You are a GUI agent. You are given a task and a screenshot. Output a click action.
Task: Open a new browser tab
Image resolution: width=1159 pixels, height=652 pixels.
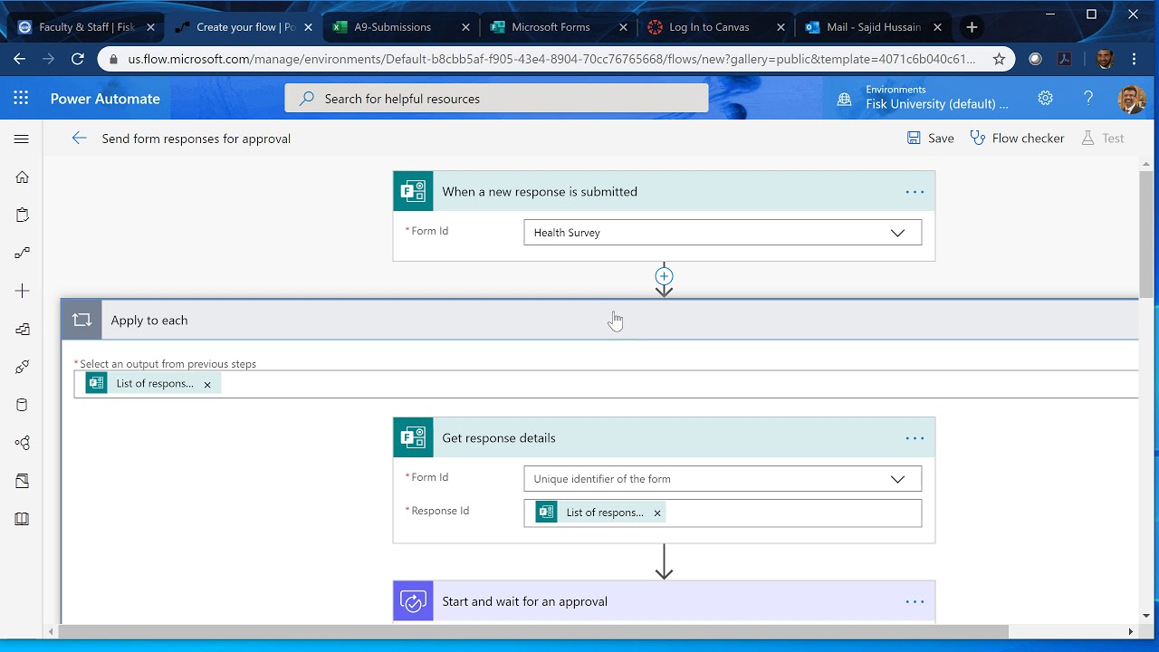[x=972, y=27]
